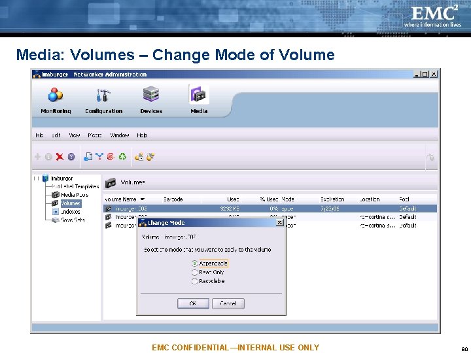Select the lmburger.002 volume row
Image resolution: width=471 pixels, height=353 pixels.
pyautogui.click(x=270, y=209)
